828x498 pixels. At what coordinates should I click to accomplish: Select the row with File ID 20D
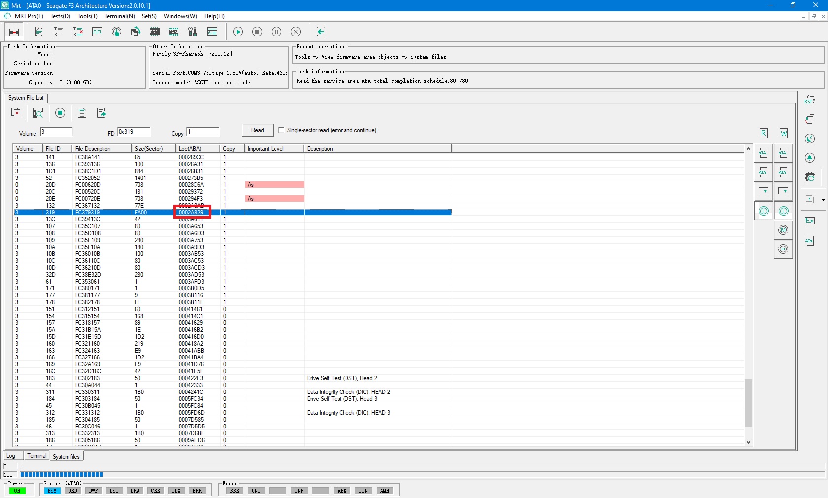click(x=233, y=185)
